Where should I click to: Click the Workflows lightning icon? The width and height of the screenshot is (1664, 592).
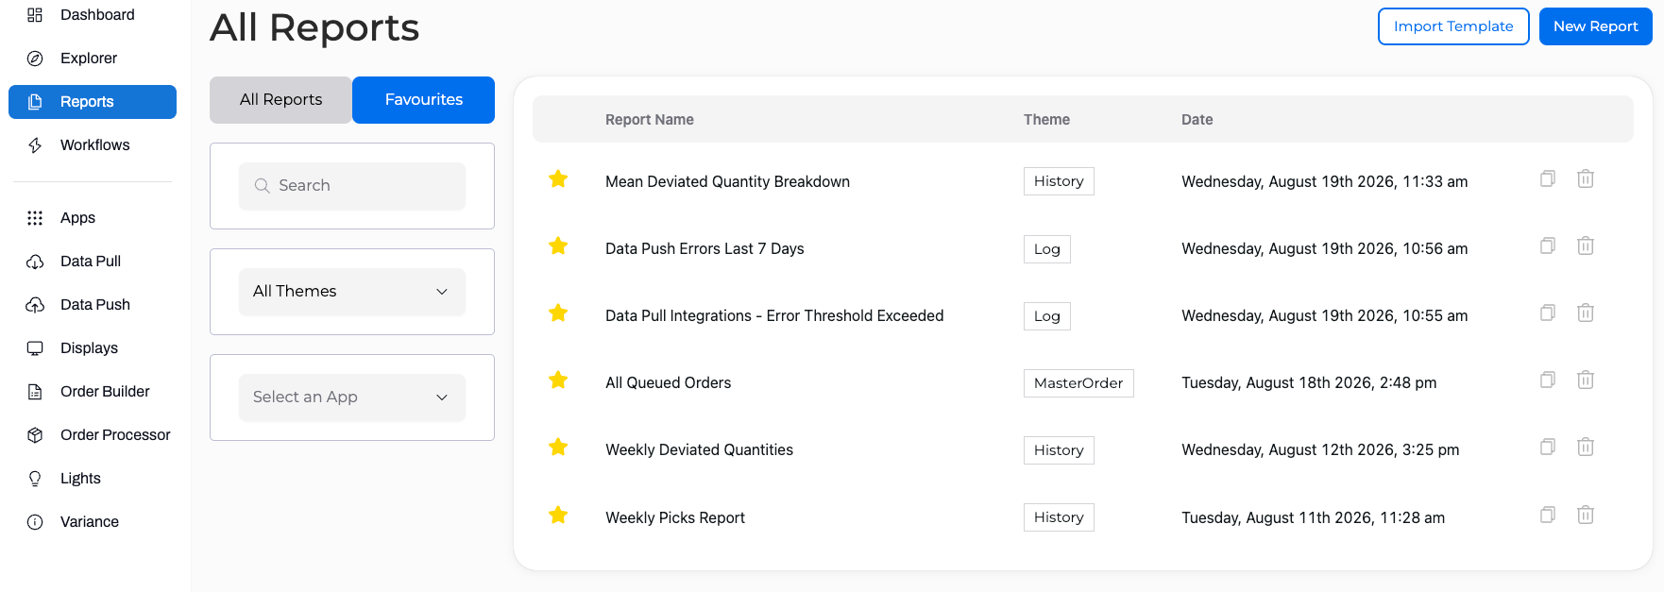tap(35, 145)
